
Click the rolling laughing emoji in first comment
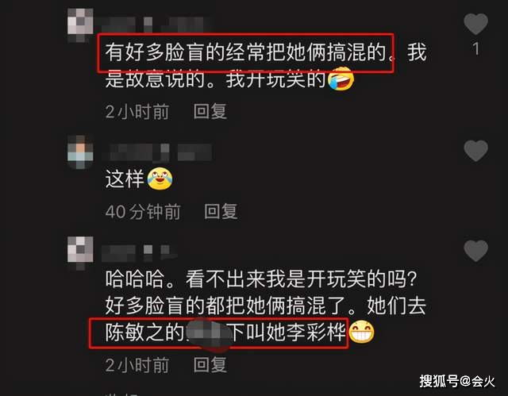[x=341, y=79]
